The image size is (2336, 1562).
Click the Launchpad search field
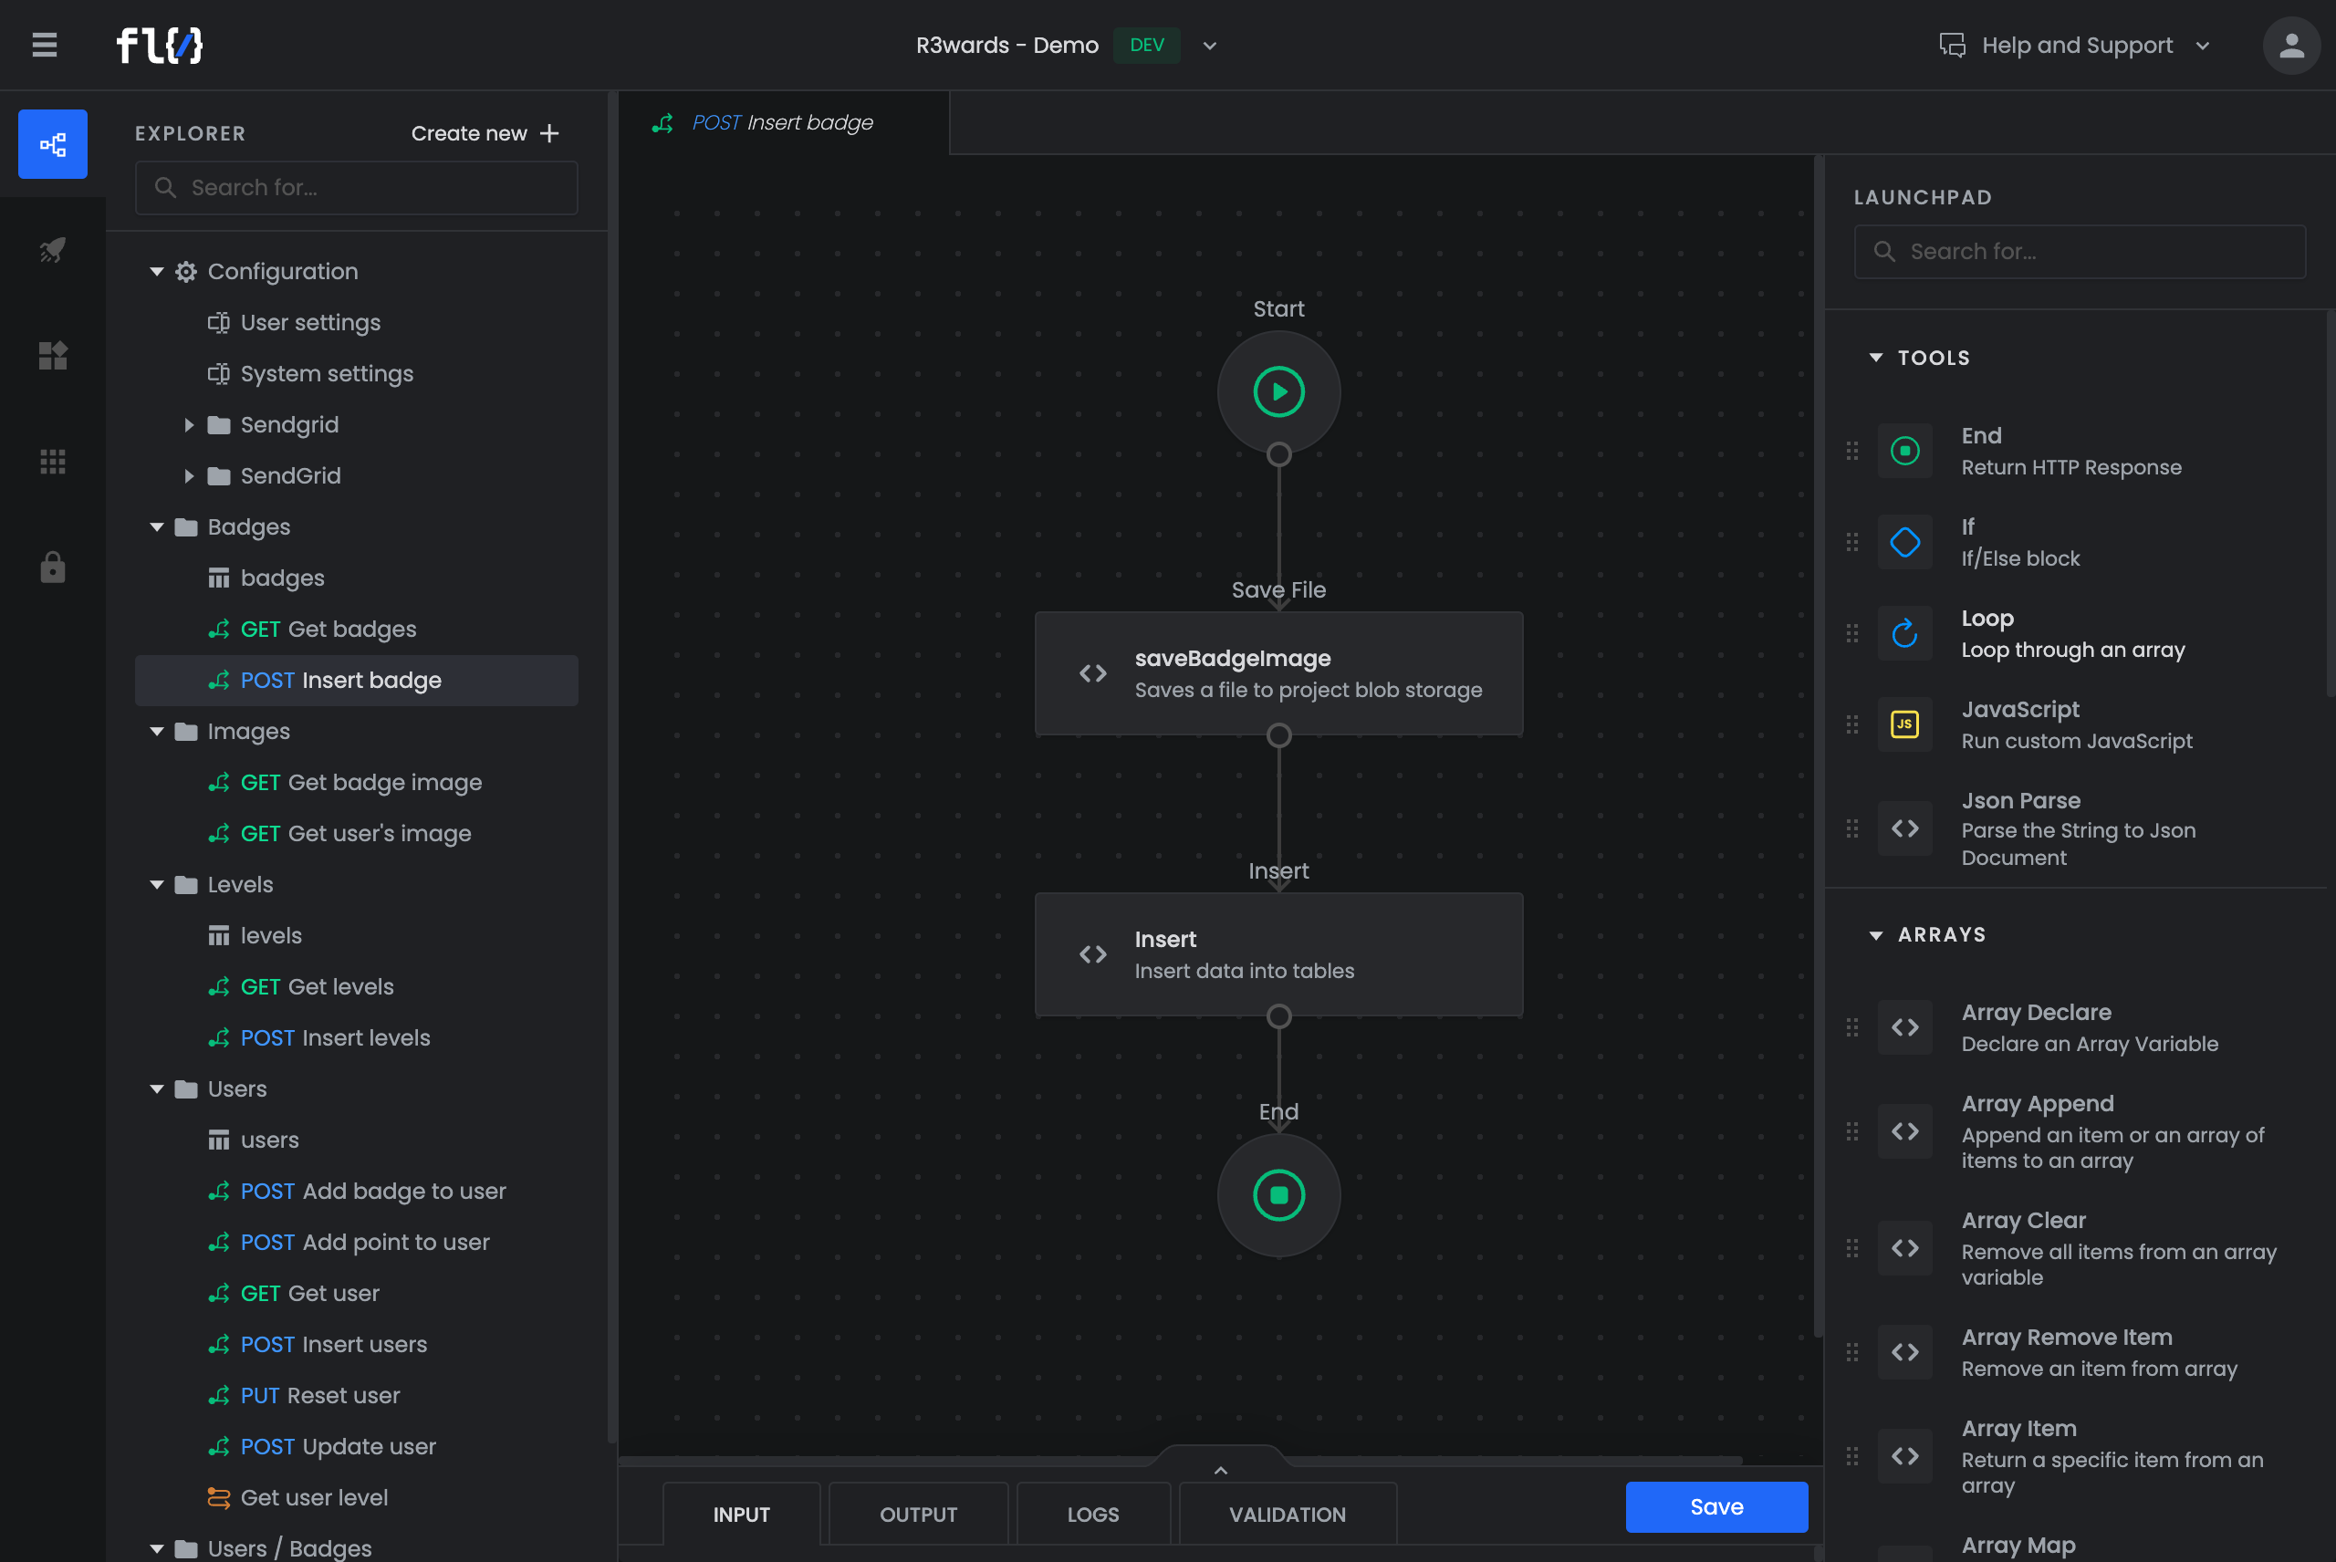click(x=2080, y=251)
